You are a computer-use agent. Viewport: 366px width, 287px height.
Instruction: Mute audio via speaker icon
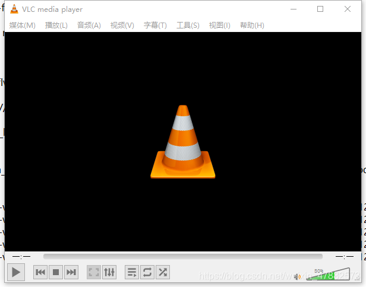click(x=297, y=277)
